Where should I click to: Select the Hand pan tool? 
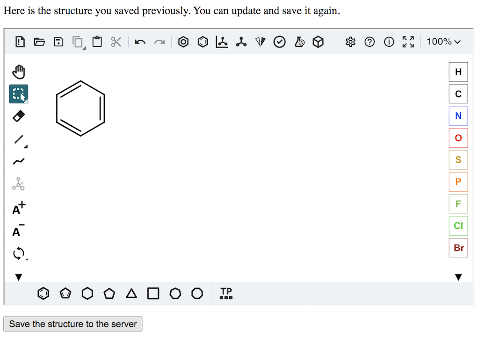point(19,72)
